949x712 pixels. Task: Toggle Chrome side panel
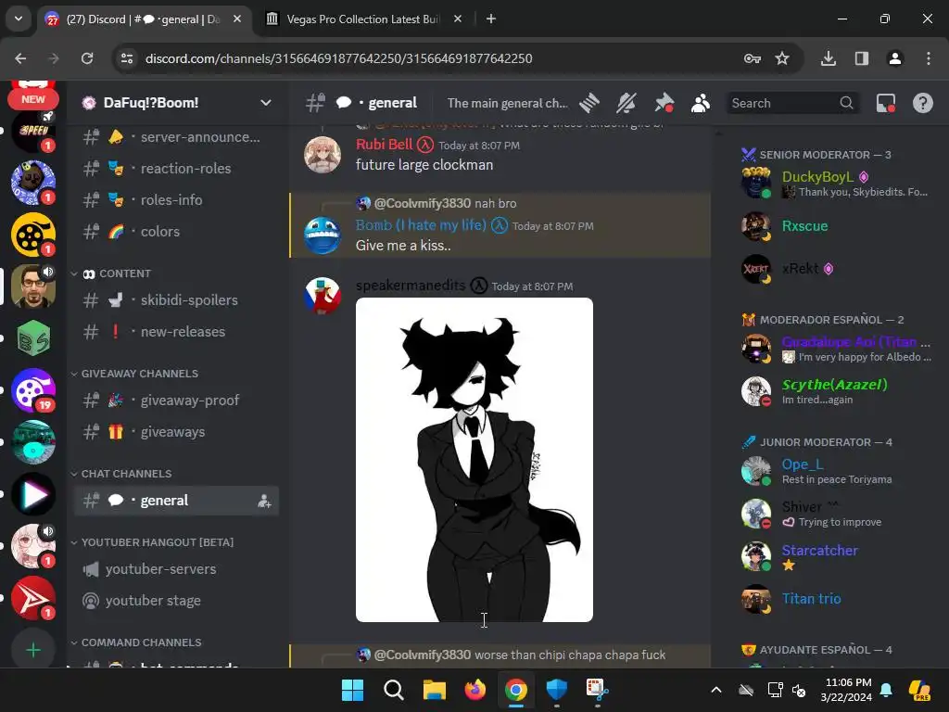862,58
